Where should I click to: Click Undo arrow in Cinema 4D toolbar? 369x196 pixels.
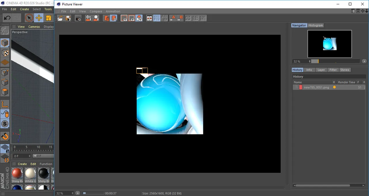click(7, 18)
